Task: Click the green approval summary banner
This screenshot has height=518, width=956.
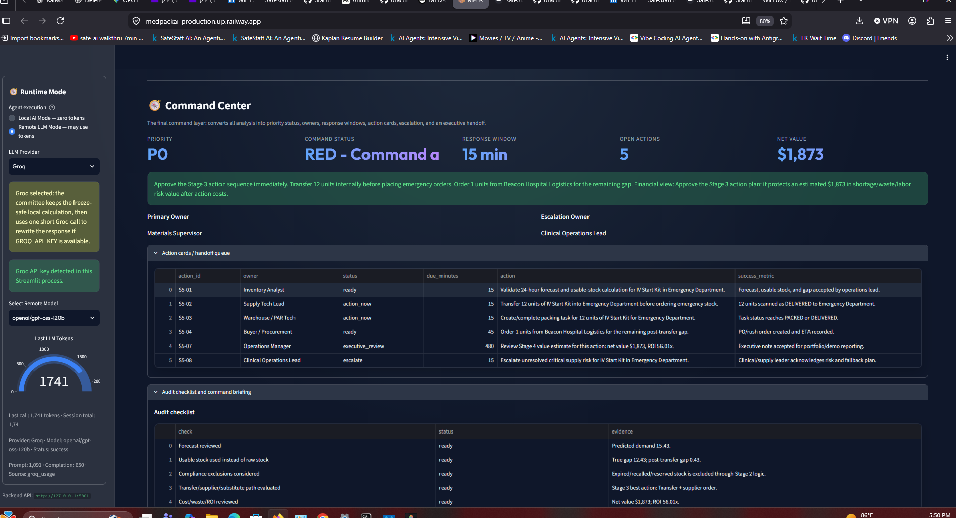Action: click(x=537, y=189)
